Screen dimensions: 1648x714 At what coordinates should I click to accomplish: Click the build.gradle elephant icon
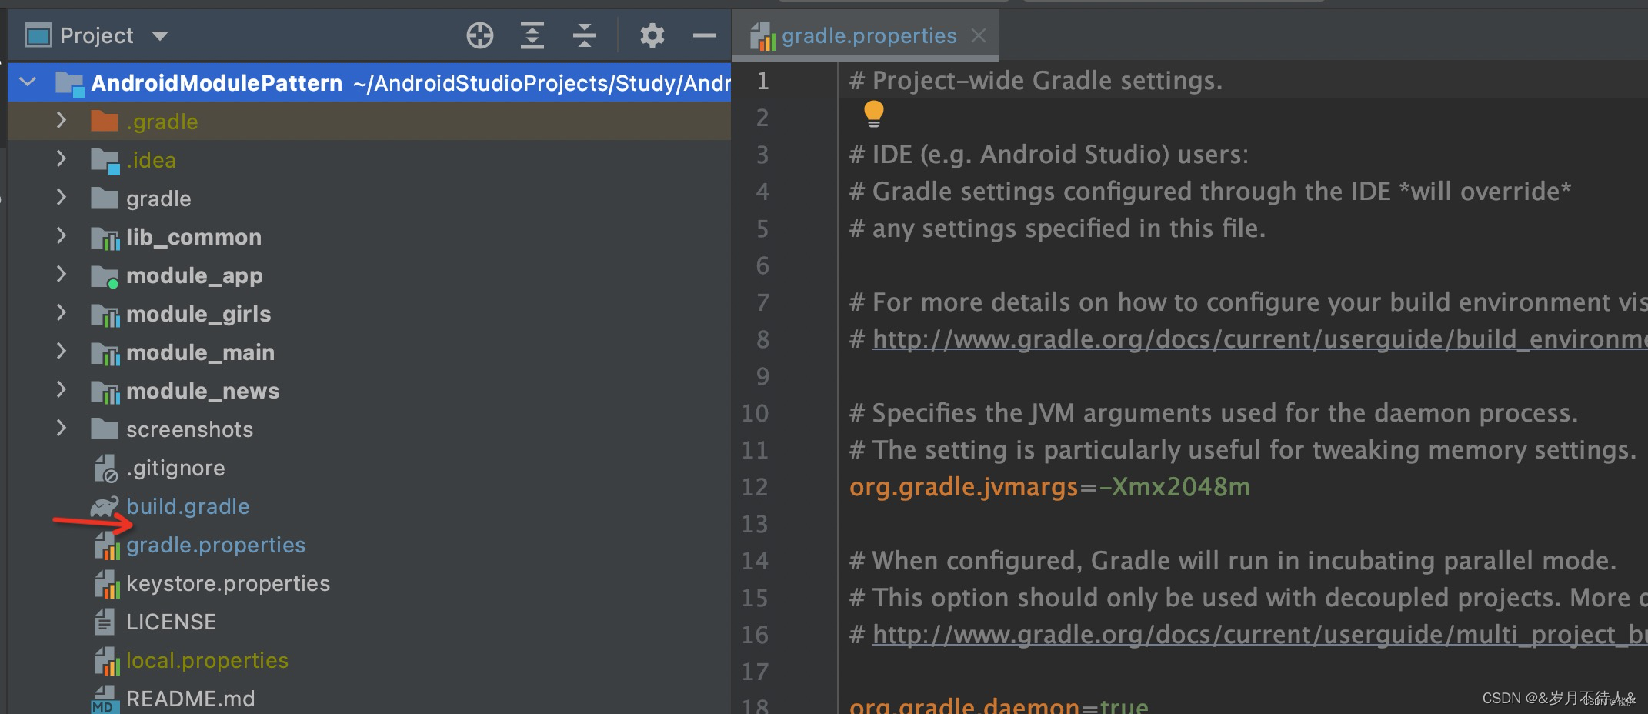coord(105,506)
